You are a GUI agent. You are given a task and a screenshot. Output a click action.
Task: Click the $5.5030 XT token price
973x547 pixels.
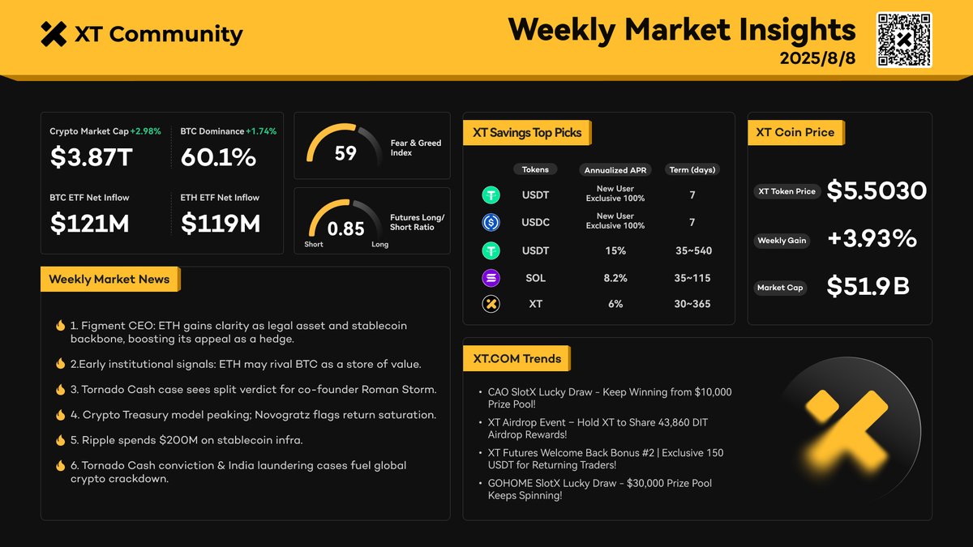(x=877, y=191)
